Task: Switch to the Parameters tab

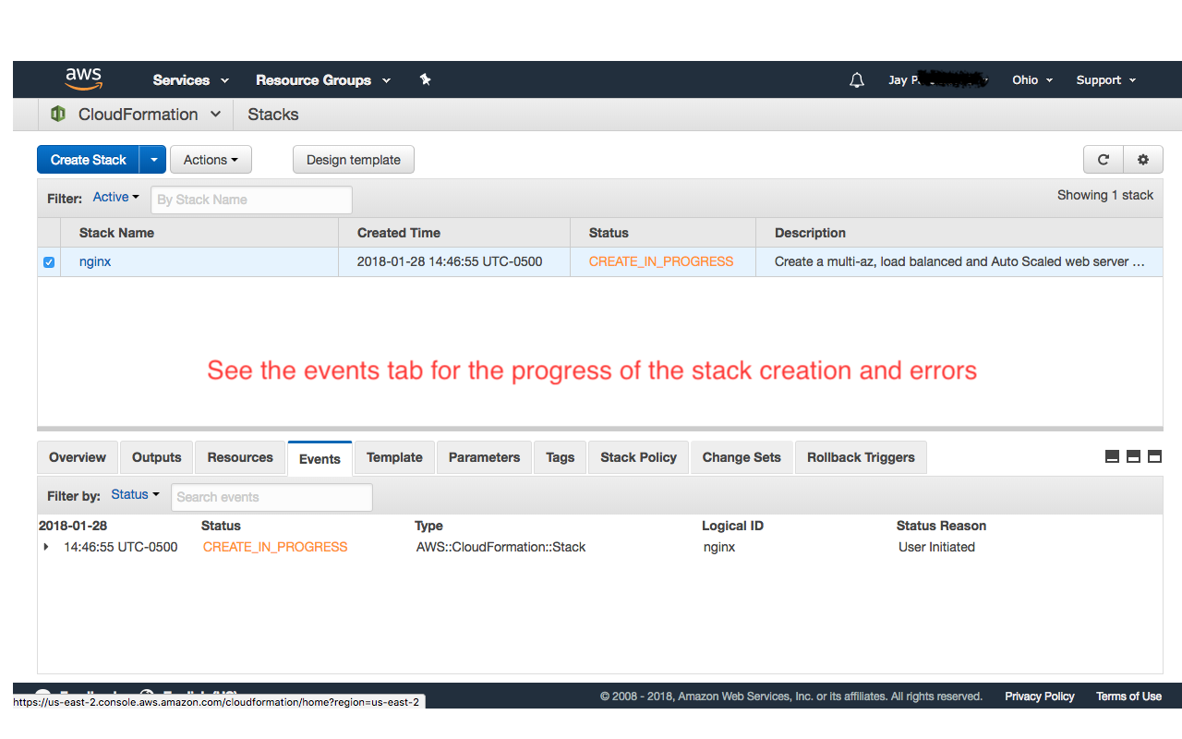Action: tap(485, 457)
